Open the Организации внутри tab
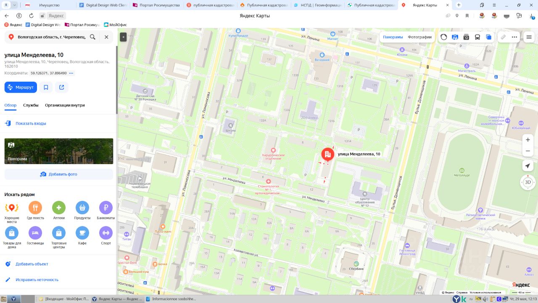538x303 pixels. click(65, 105)
